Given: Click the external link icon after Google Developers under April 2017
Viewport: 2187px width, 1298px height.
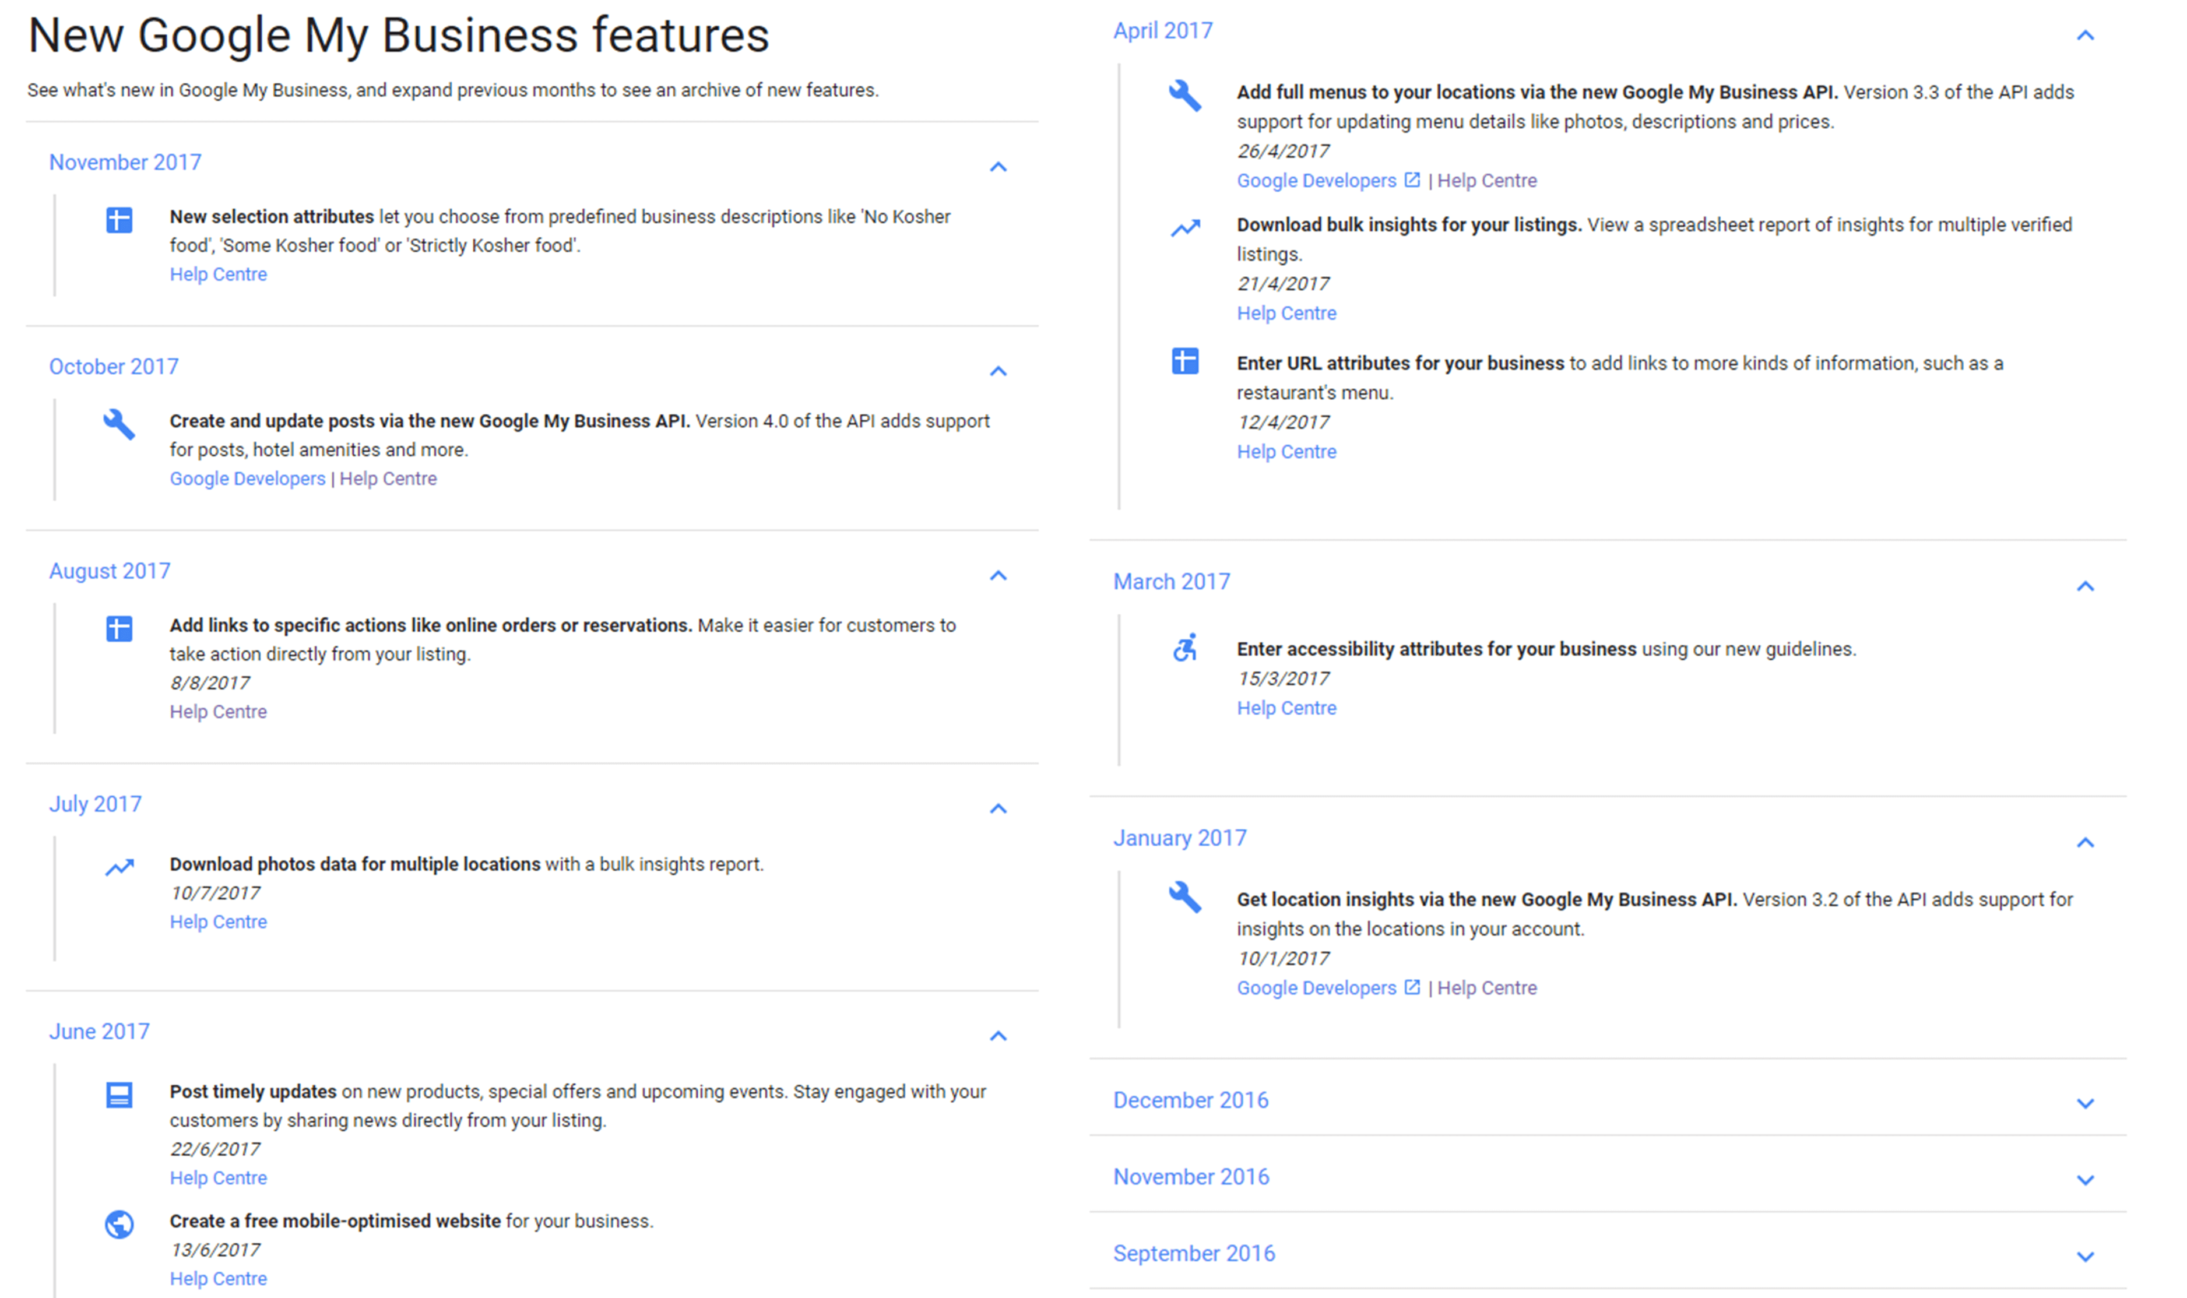Looking at the screenshot, I should [x=1411, y=180].
